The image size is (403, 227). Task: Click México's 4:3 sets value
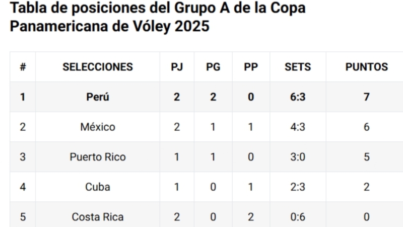pyautogui.click(x=298, y=127)
